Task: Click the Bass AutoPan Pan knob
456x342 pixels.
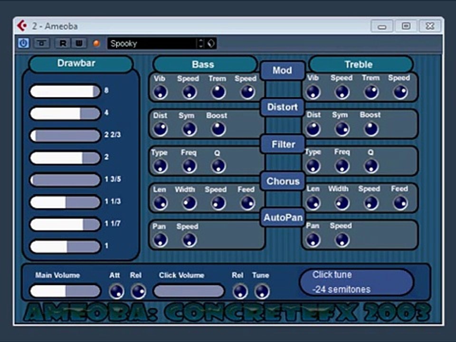Action: pos(160,240)
